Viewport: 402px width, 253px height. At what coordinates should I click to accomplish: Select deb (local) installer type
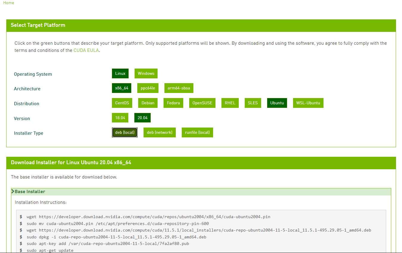(125, 132)
